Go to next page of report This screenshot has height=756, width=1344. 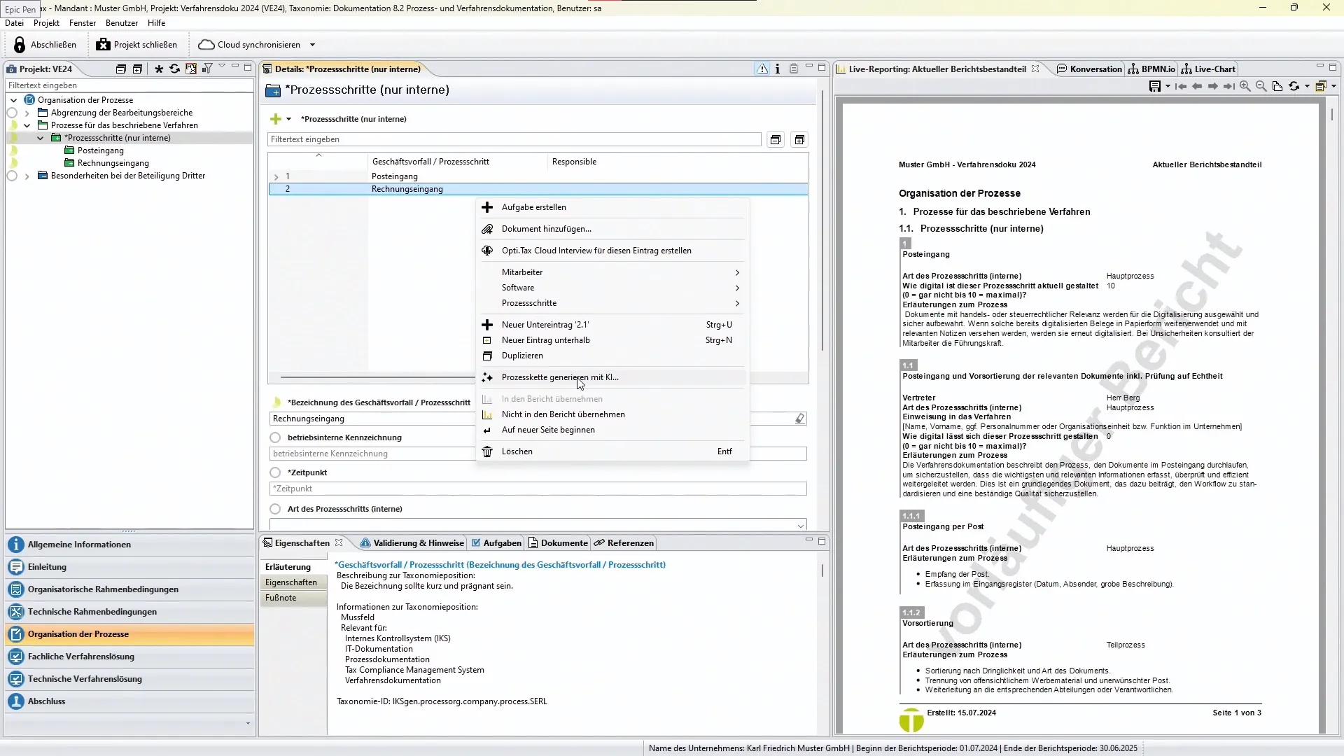(1213, 86)
